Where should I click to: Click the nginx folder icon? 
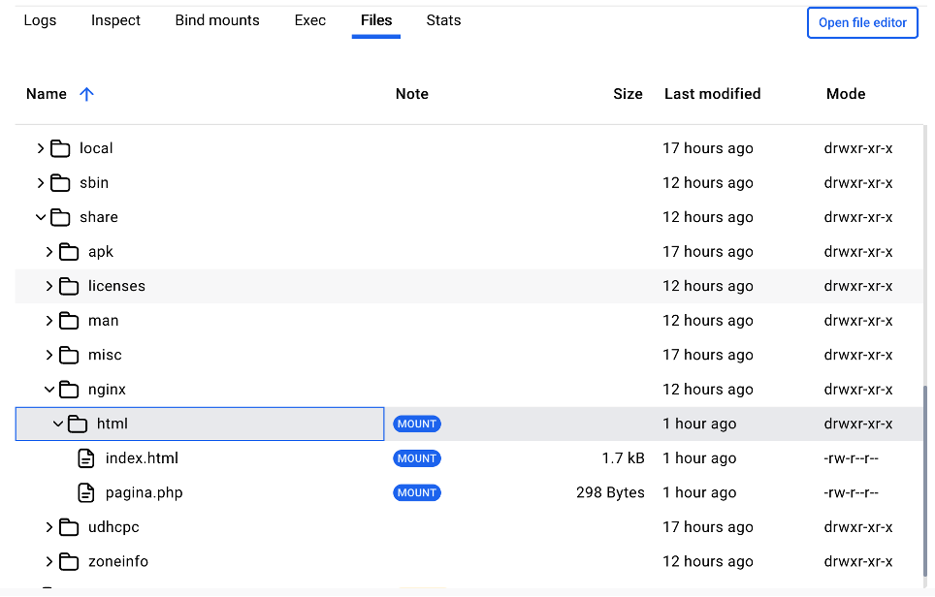pos(69,390)
